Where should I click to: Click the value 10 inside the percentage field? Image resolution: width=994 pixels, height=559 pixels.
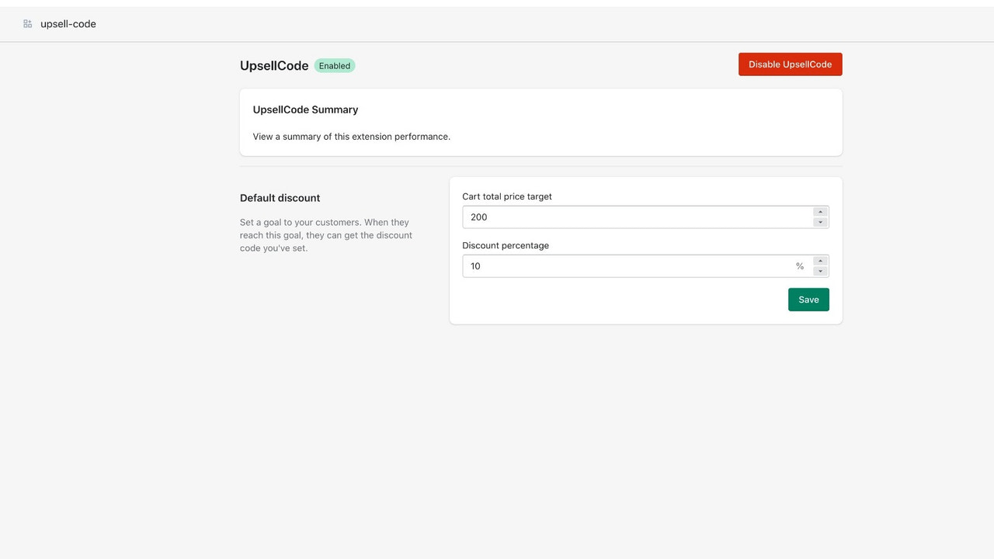click(x=475, y=266)
